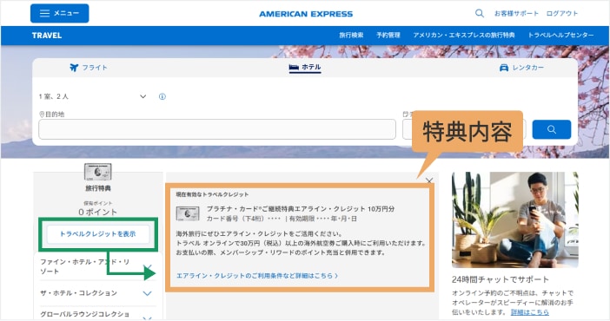
Task: Open お客様サポート link
Action: [516, 14]
